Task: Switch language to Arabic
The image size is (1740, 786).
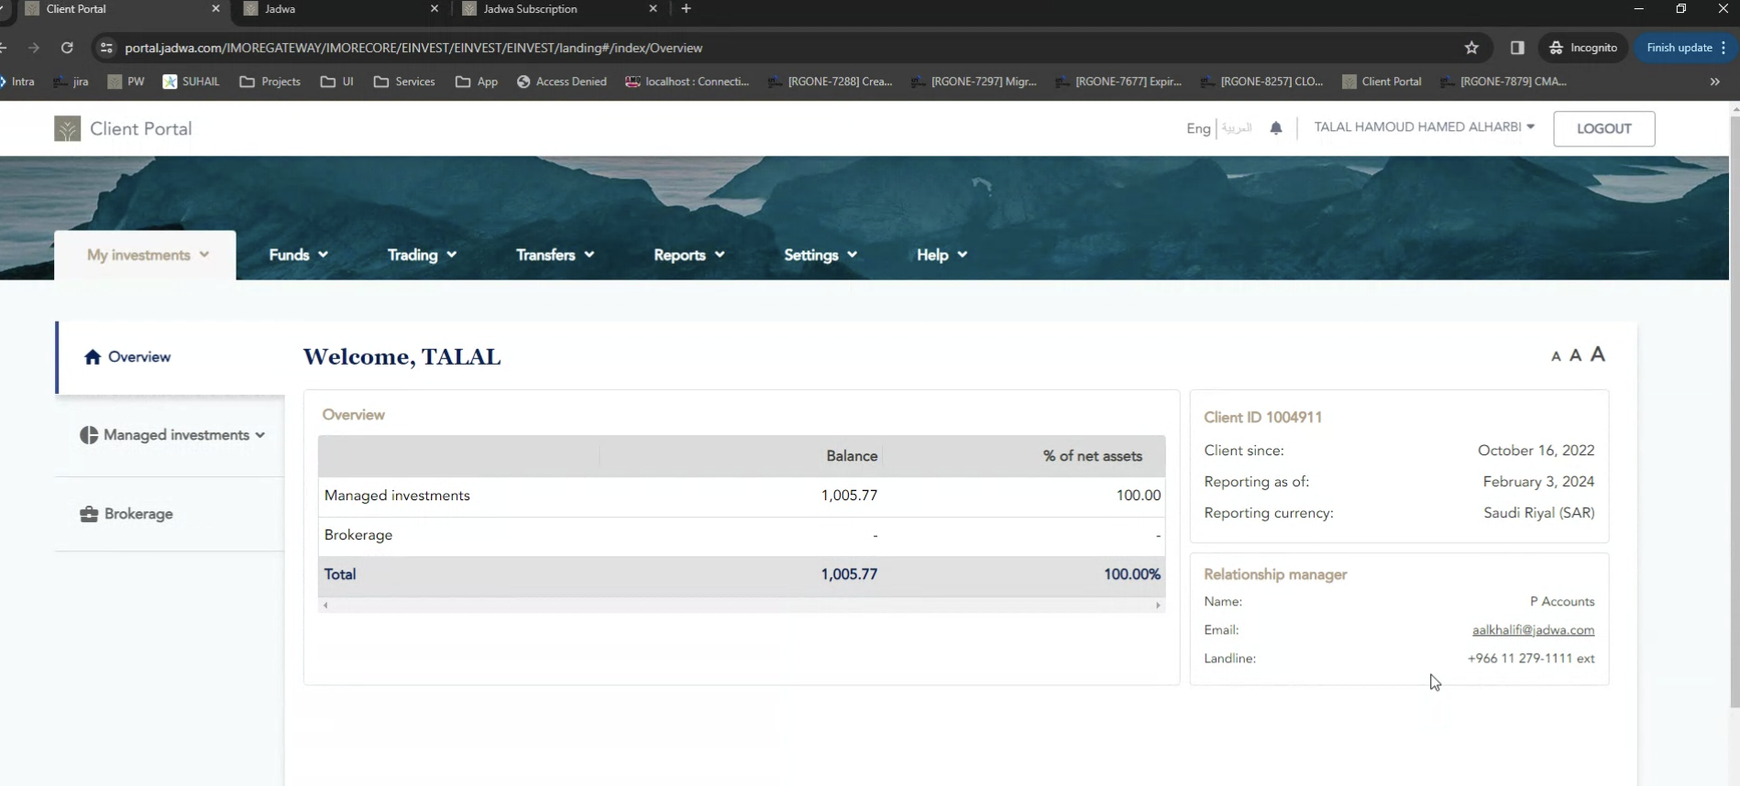Action: point(1237,128)
